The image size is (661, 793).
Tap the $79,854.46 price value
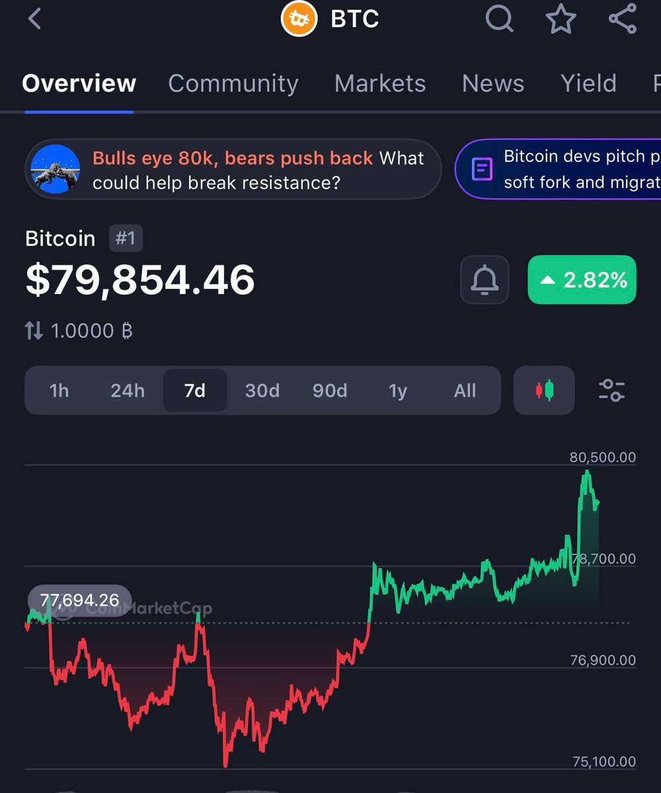coord(140,280)
